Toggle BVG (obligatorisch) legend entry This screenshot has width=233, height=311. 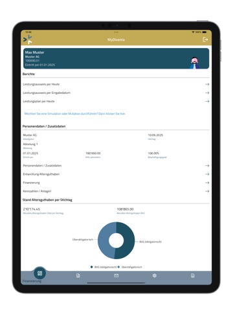click(104, 267)
